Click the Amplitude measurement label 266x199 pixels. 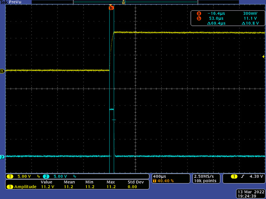(25, 187)
